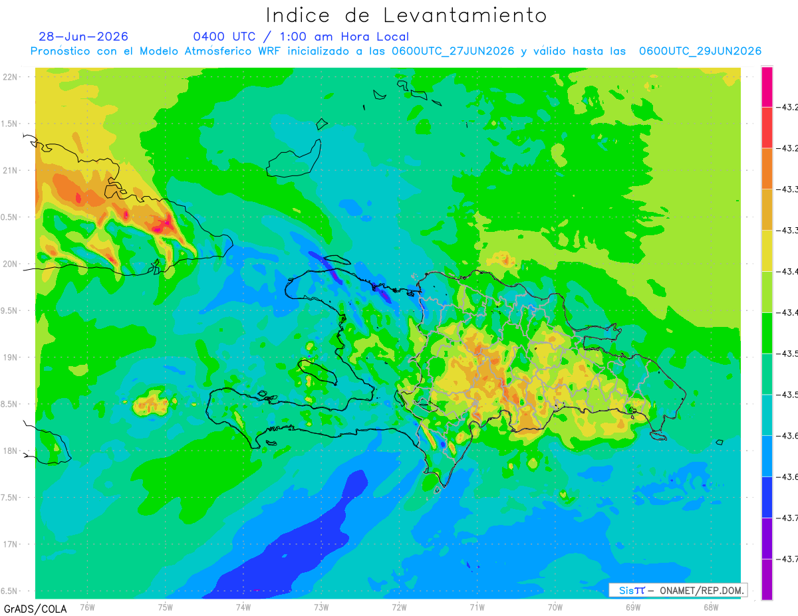Select the magenta segment atop the color scale
This screenshot has height=616, width=798.
(x=767, y=86)
